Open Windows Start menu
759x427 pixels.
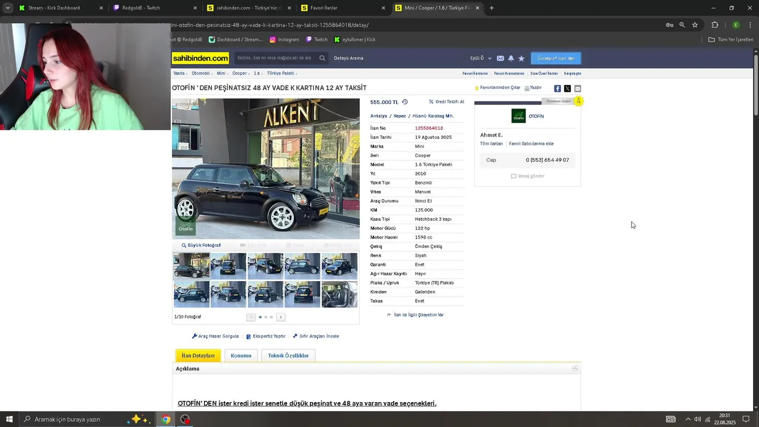[9, 419]
